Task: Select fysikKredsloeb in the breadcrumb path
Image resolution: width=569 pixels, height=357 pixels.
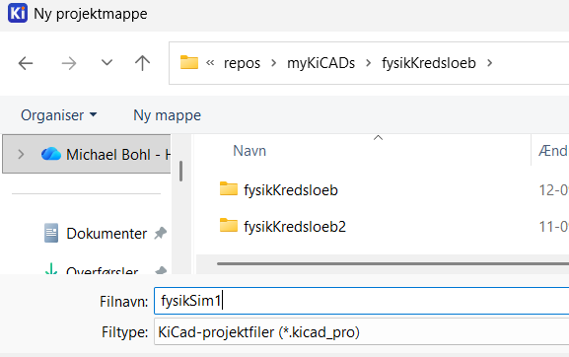Action: pyautogui.click(x=429, y=63)
